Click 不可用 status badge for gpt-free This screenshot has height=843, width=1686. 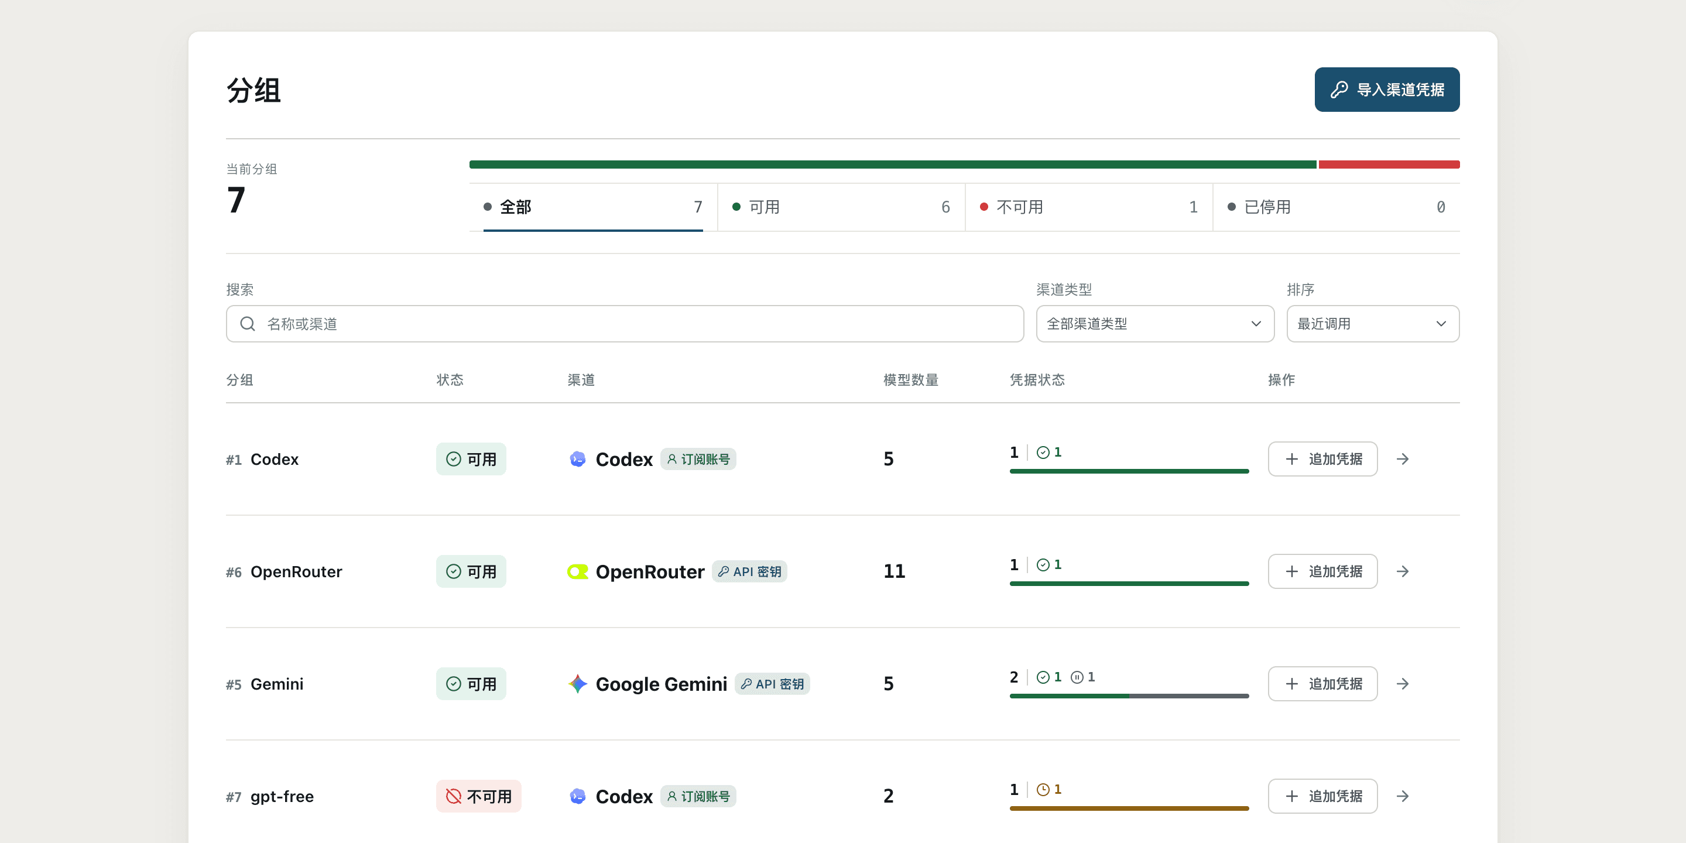pyautogui.click(x=479, y=797)
